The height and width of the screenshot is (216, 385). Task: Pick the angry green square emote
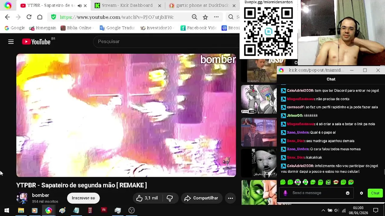click(328, 182)
